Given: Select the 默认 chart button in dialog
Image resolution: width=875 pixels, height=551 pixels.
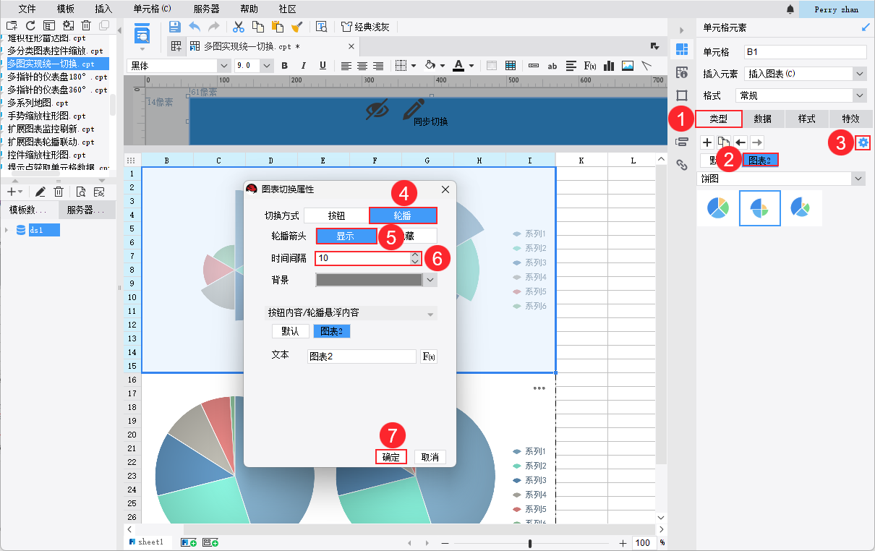Looking at the screenshot, I should 291,331.
